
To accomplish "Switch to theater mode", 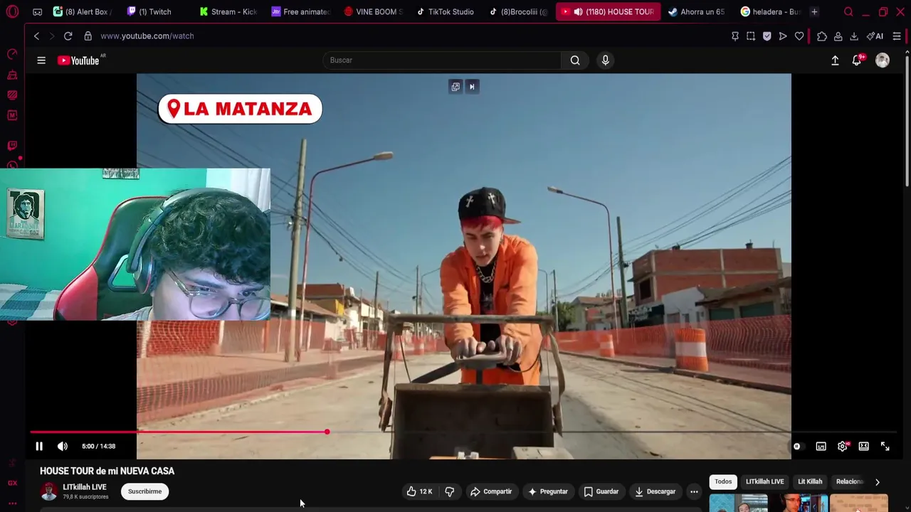I will point(863,446).
